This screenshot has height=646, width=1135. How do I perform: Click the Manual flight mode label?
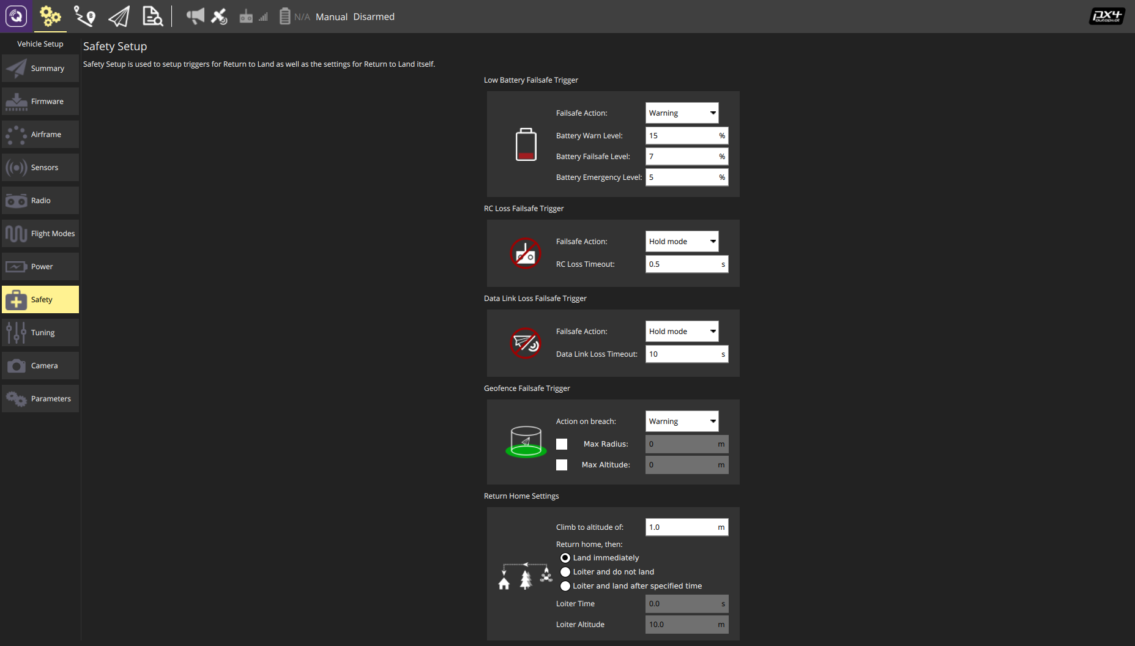coord(332,17)
